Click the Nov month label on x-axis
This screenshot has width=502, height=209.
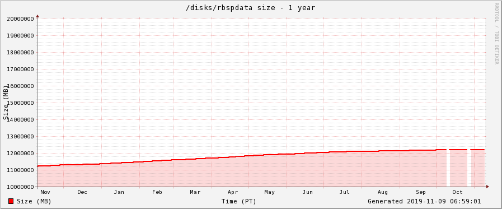click(x=45, y=192)
